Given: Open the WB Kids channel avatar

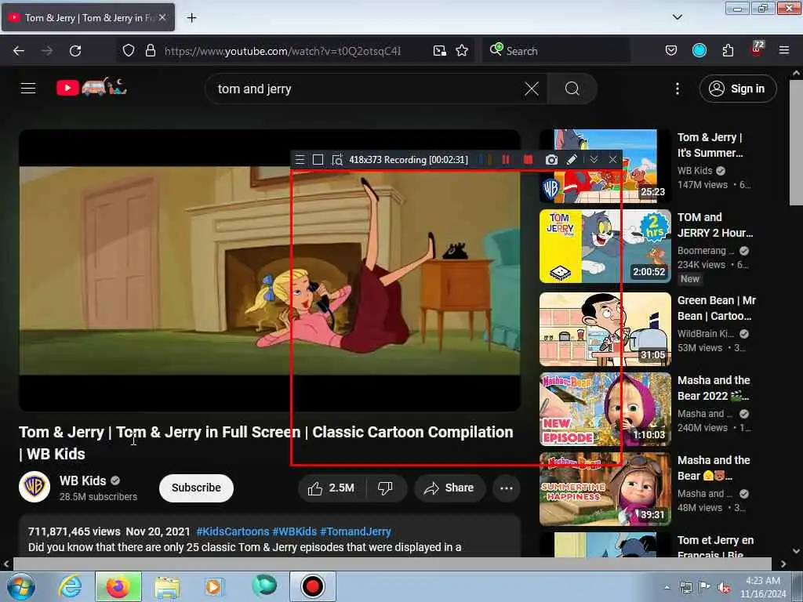Looking at the screenshot, I should (x=35, y=486).
